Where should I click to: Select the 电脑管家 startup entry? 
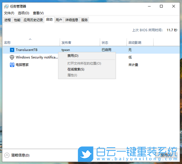22,65
